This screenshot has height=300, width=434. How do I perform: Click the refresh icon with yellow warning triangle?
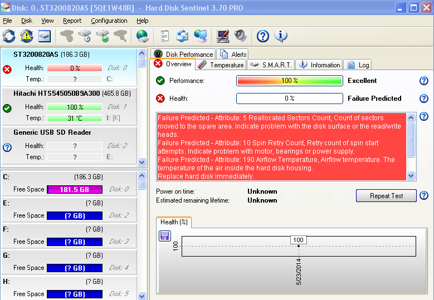point(27,36)
